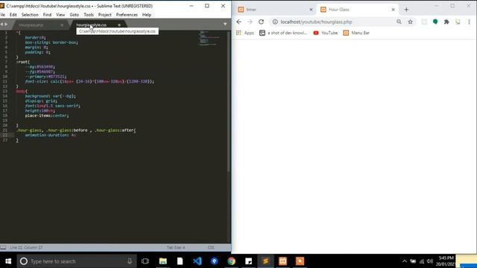Screen dimensions: 477x268
Task: Open the Goto menu
Action: (75, 15)
